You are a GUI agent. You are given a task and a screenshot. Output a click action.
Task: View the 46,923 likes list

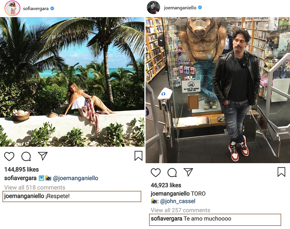pos(166,185)
